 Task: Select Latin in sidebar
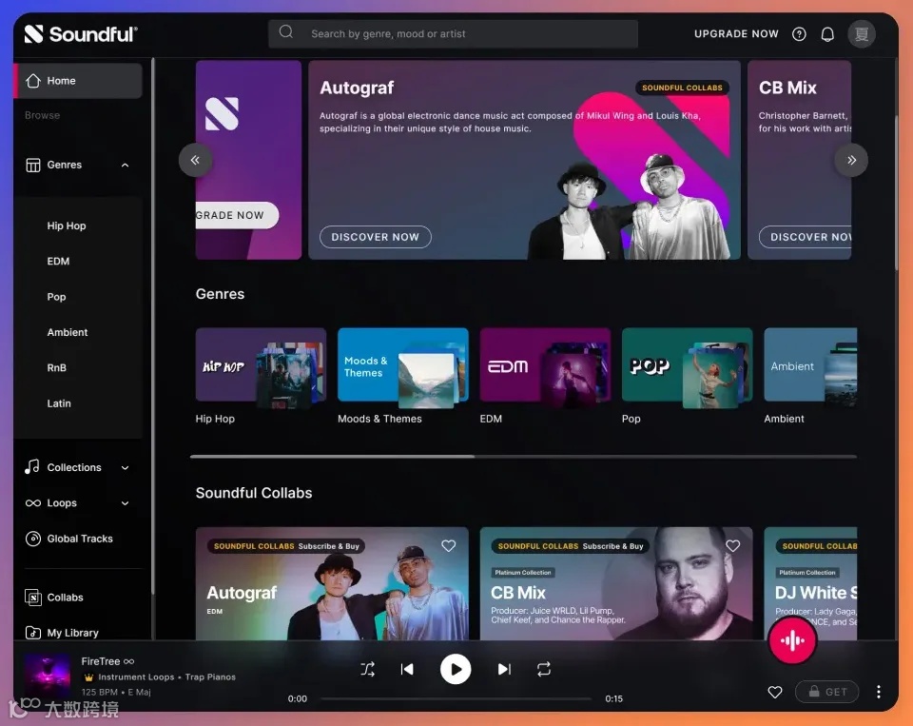point(59,403)
